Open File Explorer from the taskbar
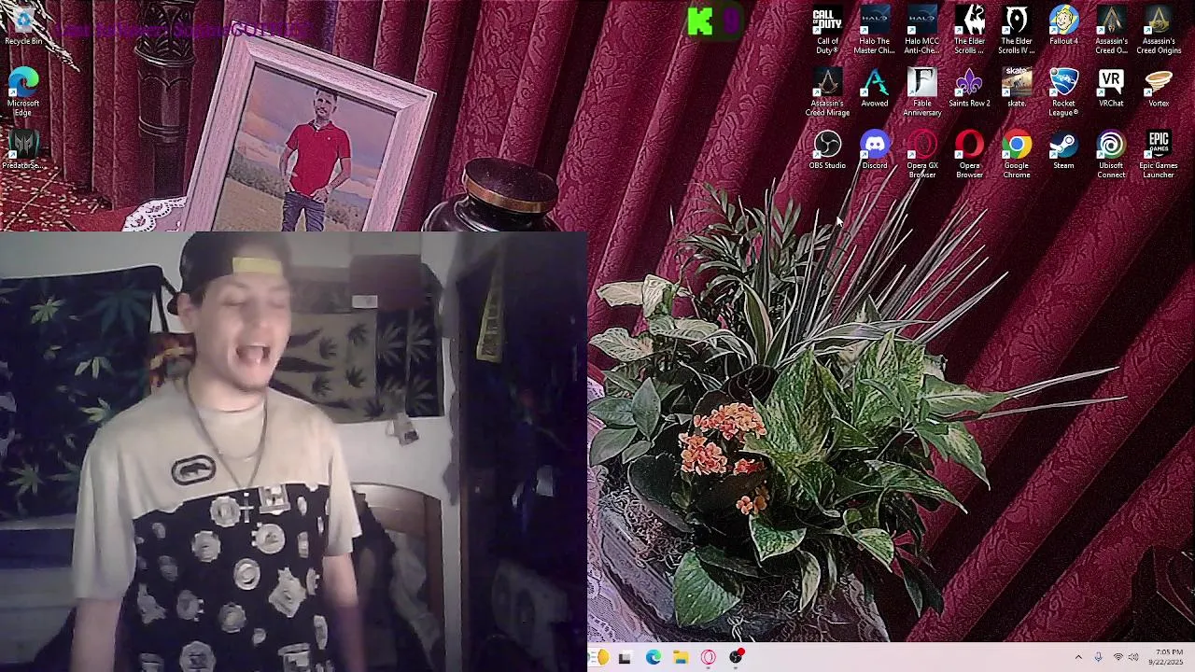The image size is (1195, 672). 681,658
